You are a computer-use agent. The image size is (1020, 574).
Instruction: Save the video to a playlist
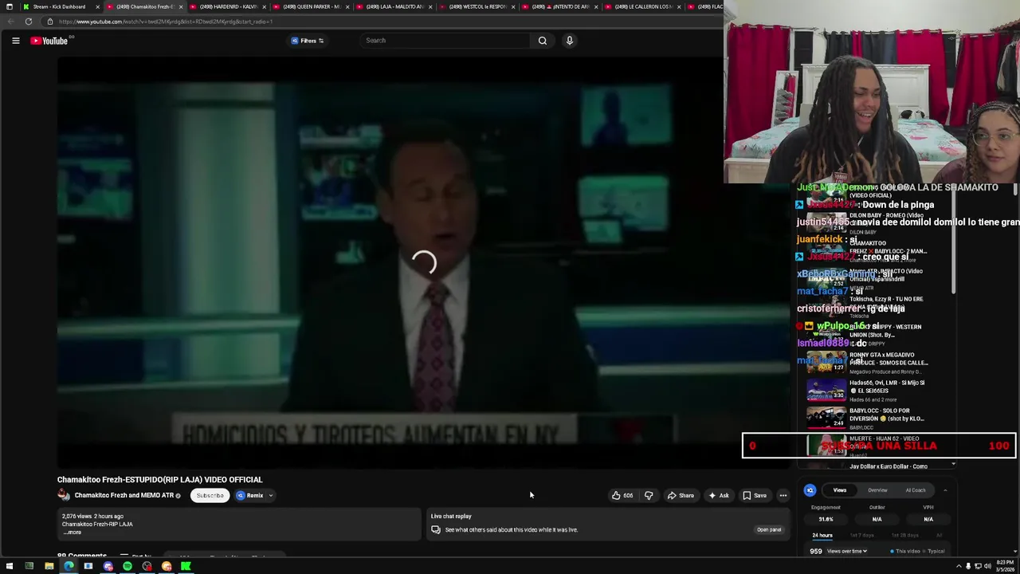(755, 495)
